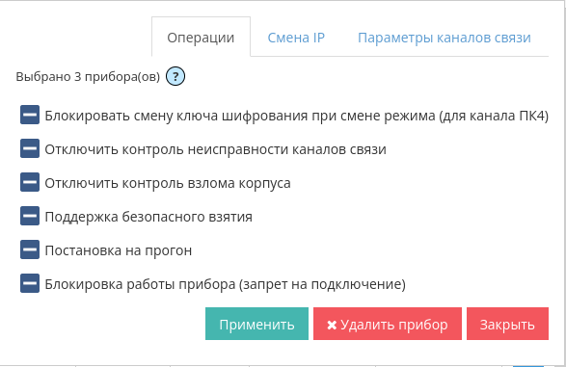Open the help question mark icon
The height and width of the screenshot is (367, 566).
click(x=175, y=76)
